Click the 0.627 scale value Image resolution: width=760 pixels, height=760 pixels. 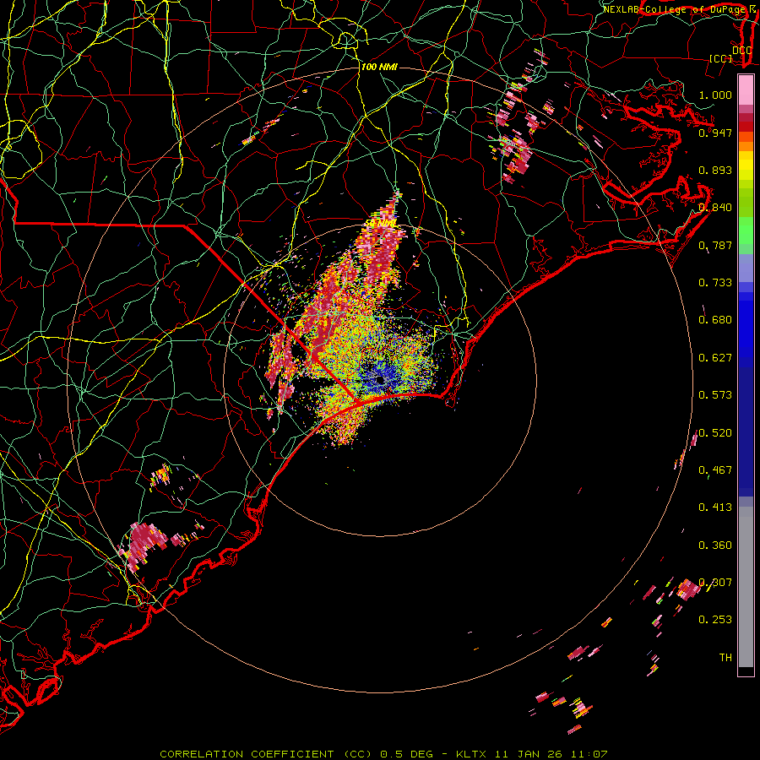[715, 358]
